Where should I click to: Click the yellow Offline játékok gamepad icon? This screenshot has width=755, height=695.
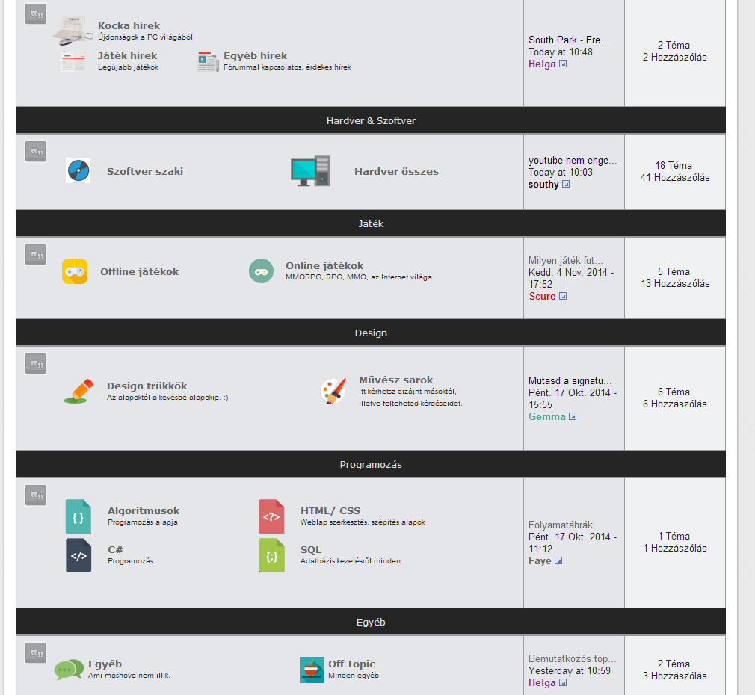[x=75, y=271]
